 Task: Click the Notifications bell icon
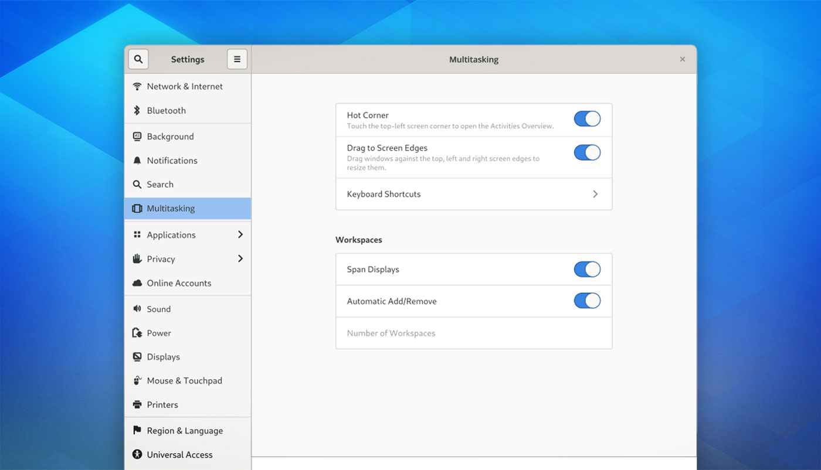137,161
